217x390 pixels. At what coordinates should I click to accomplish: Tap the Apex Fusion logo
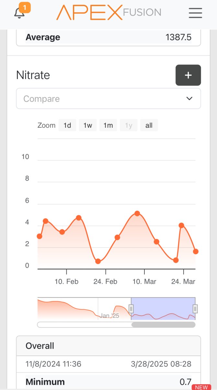pyautogui.click(x=109, y=12)
